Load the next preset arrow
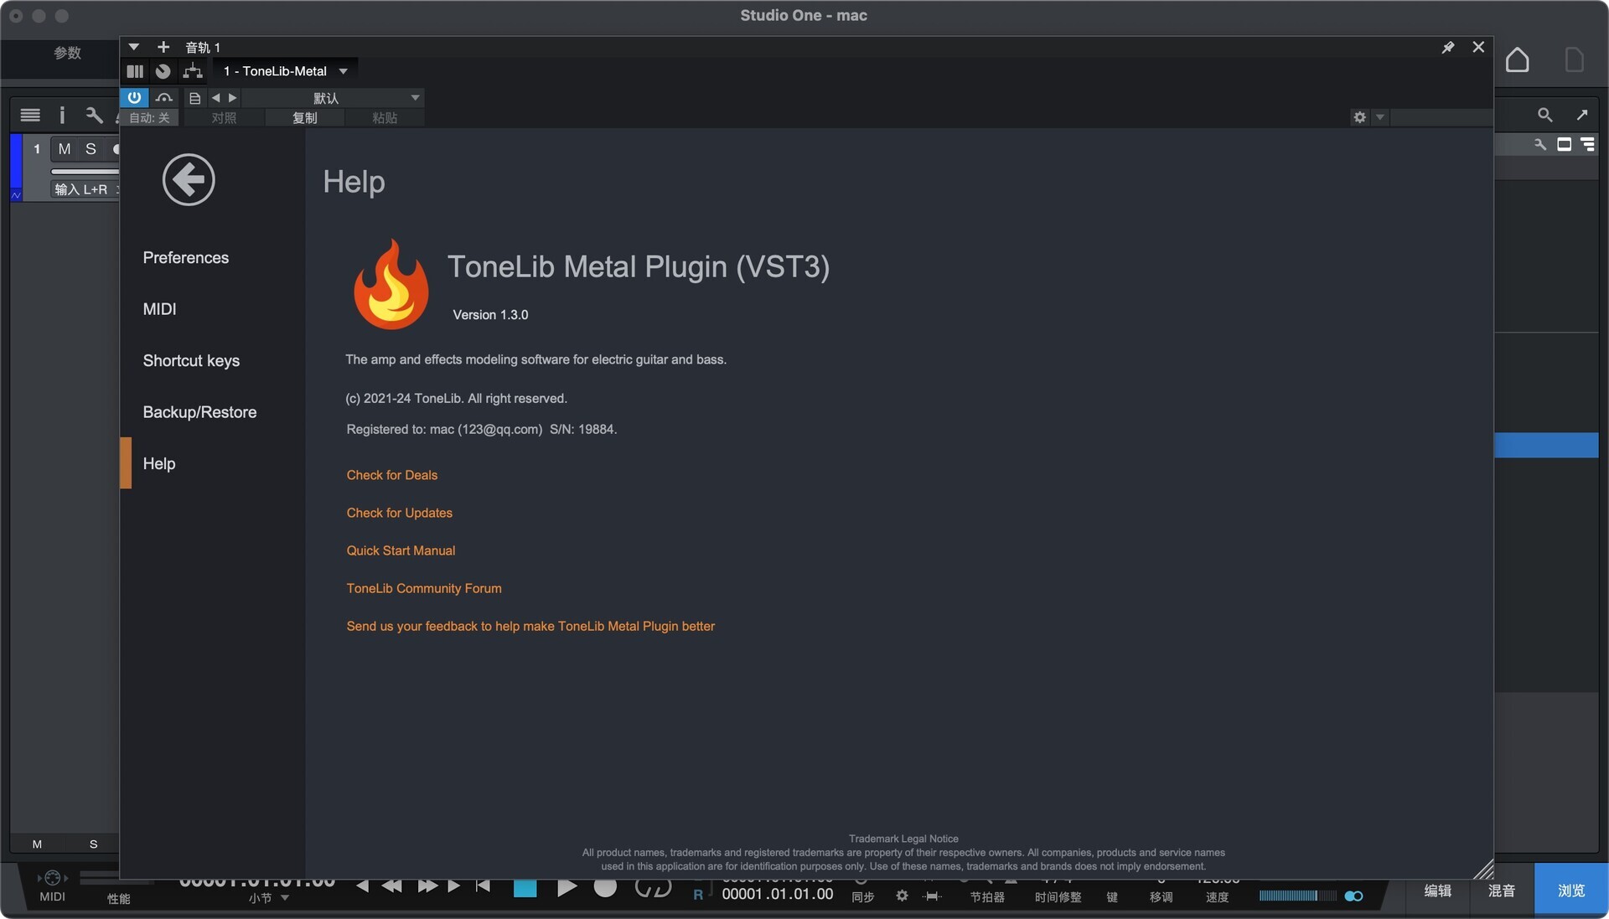The image size is (1609, 919). (x=233, y=98)
